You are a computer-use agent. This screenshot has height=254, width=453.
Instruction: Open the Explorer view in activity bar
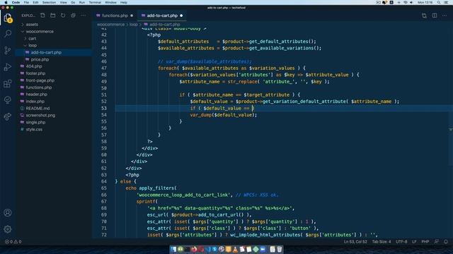click(8, 18)
